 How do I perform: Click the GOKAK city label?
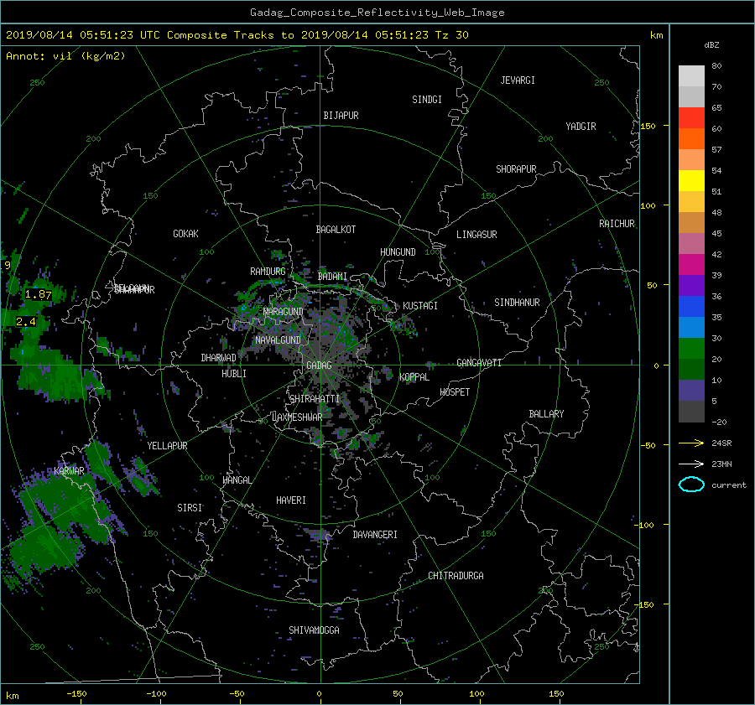tap(185, 234)
